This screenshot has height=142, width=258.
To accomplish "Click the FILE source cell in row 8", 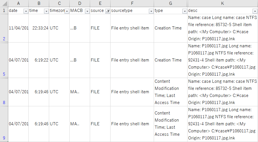I will click(100, 92).
